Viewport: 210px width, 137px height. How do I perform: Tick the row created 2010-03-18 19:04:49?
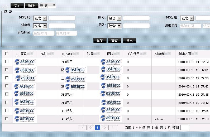click(7, 102)
